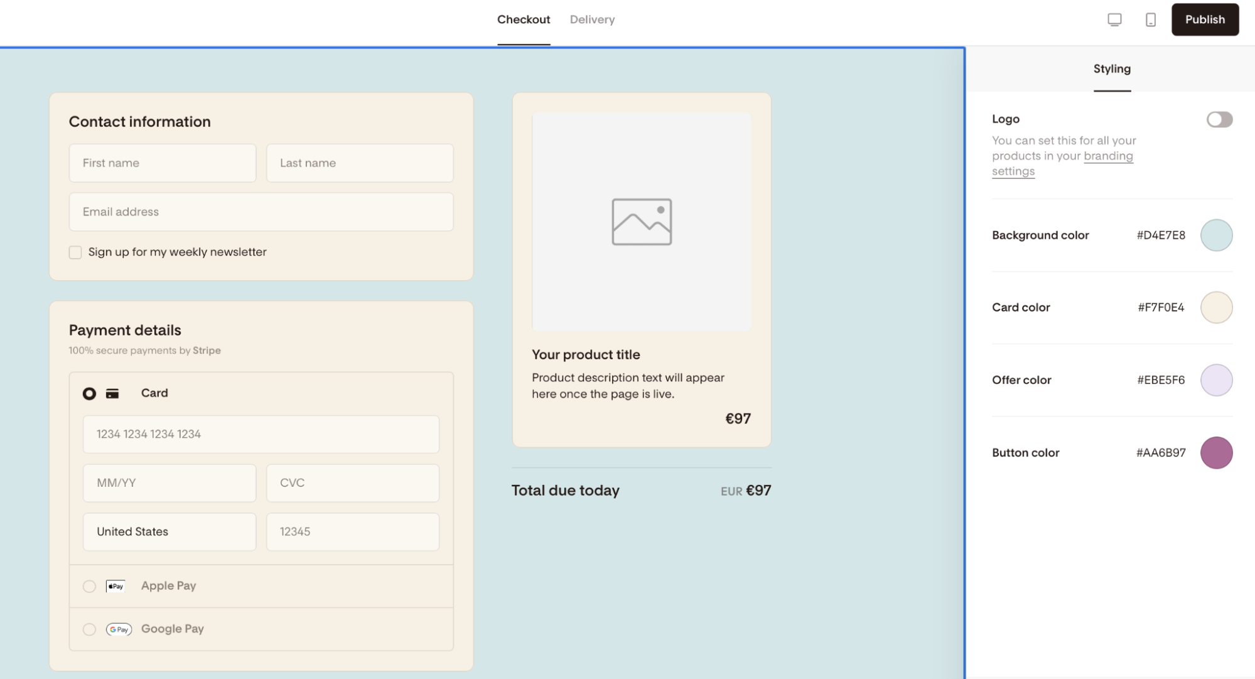Click the secure payments by Stripe text
This screenshot has width=1255, height=679.
[x=144, y=350]
